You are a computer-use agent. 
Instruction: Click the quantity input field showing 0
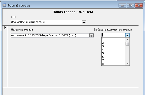tap(113, 35)
